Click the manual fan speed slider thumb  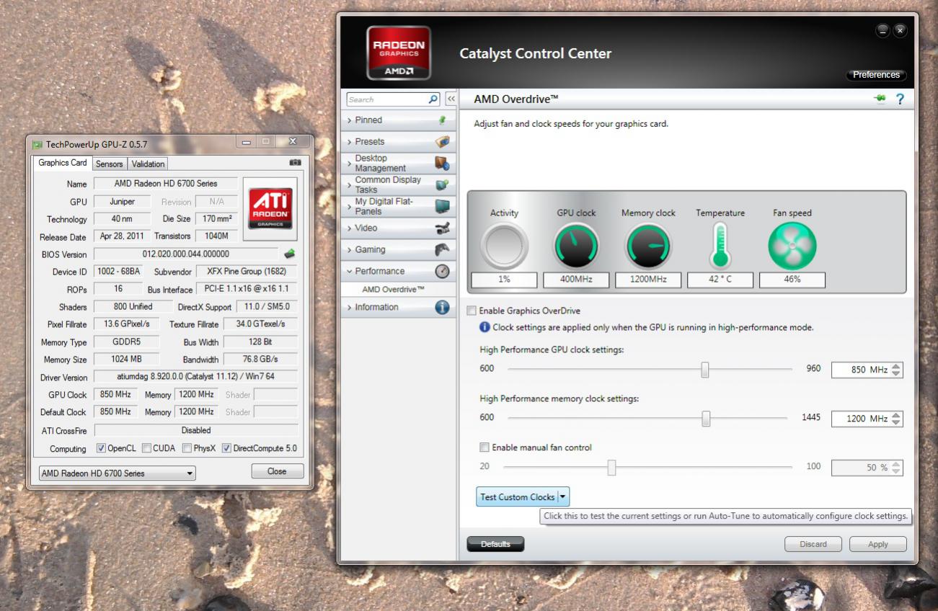(611, 468)
